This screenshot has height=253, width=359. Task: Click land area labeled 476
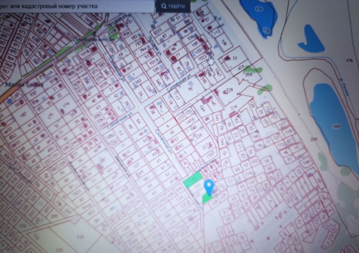(x=349, y=60)
